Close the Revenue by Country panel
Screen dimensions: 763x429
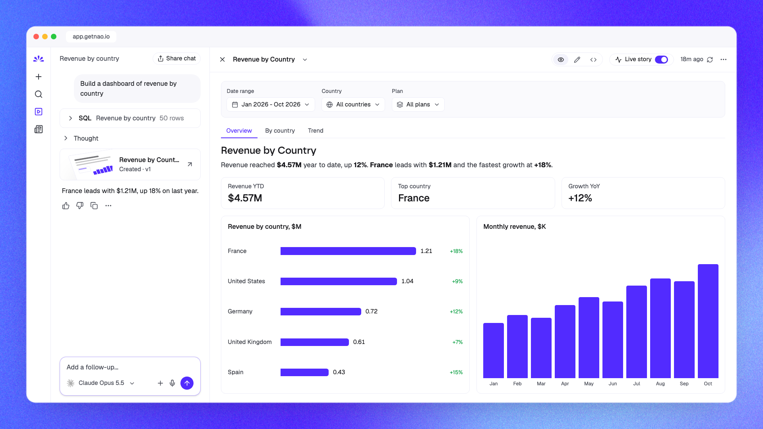pyautogui.click(x=223, y=60)
